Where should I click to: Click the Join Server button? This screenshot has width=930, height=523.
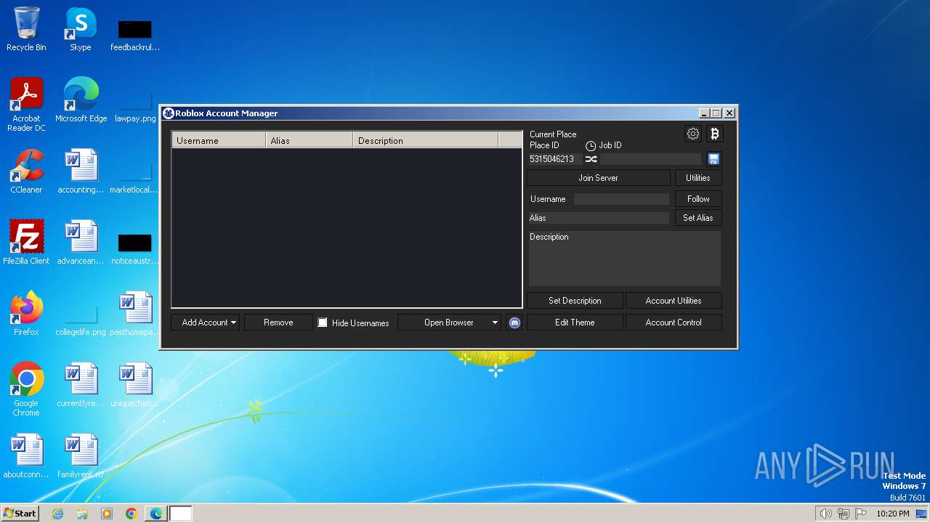coord(598,178)
